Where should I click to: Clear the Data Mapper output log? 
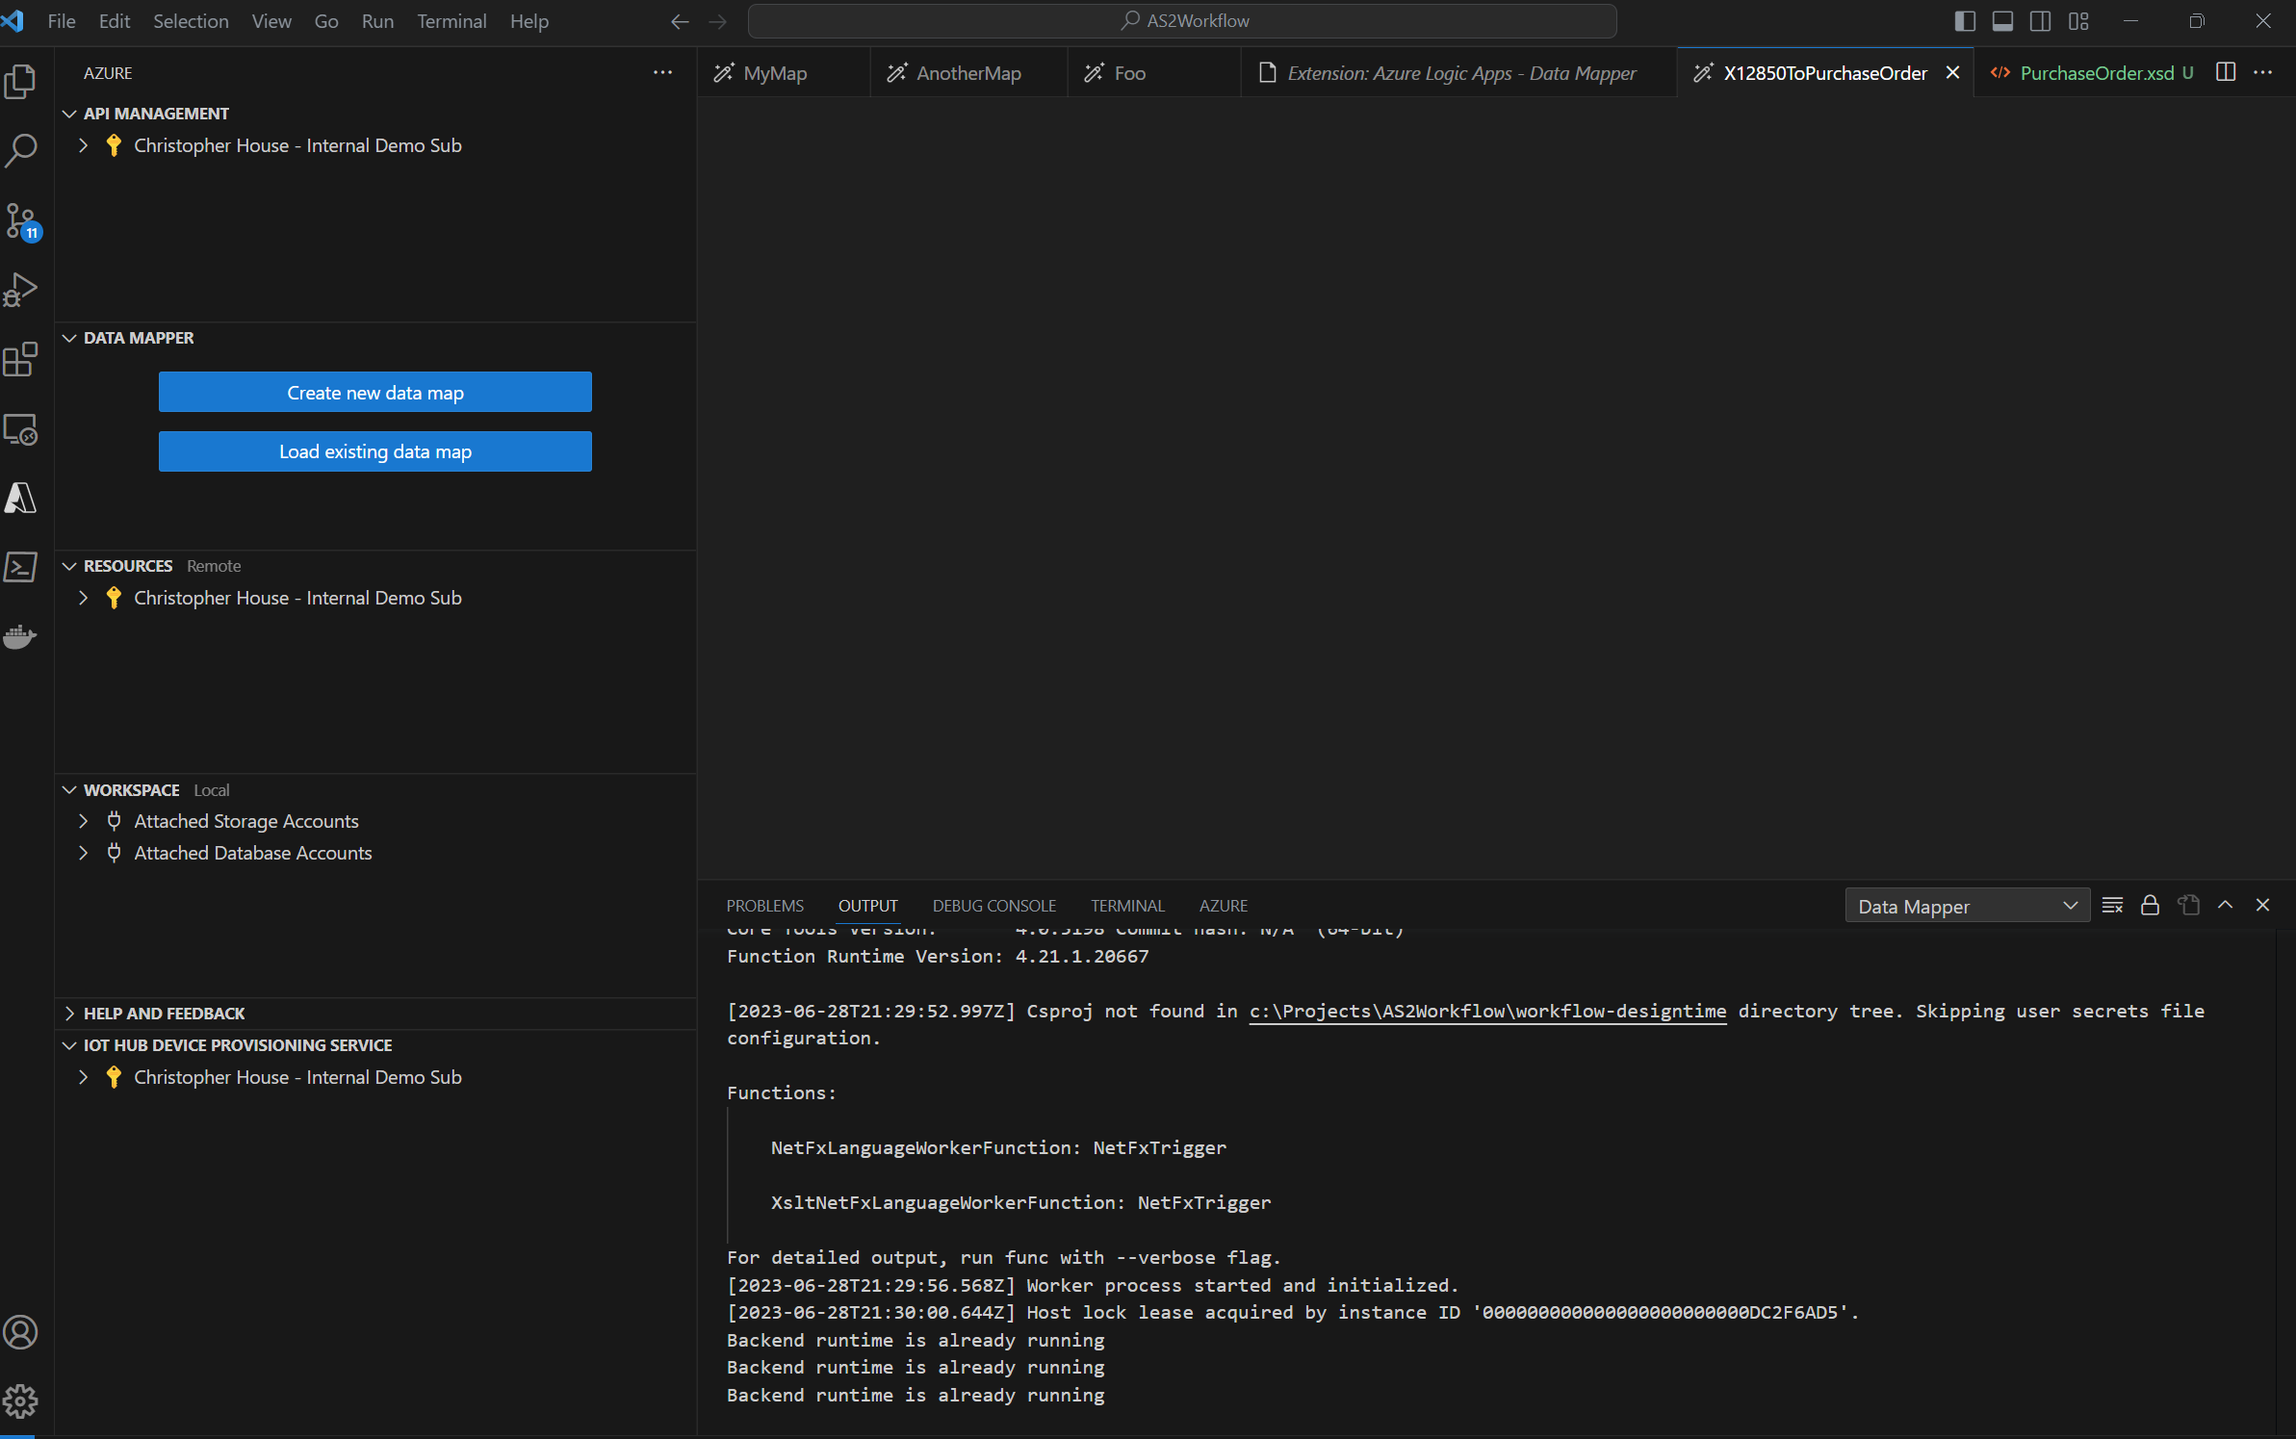coord(2113,905)
